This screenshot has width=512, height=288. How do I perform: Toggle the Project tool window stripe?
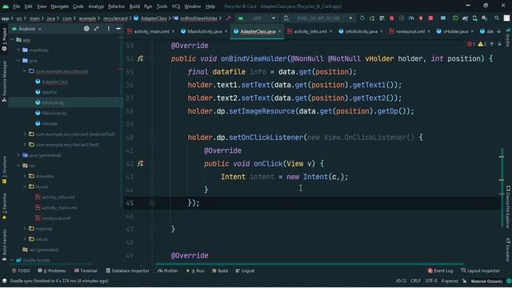pyautogui.click(x=4, y=39)
